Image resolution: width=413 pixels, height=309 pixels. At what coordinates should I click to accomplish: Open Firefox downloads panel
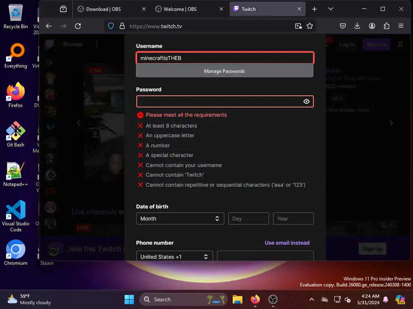point(357,26)
